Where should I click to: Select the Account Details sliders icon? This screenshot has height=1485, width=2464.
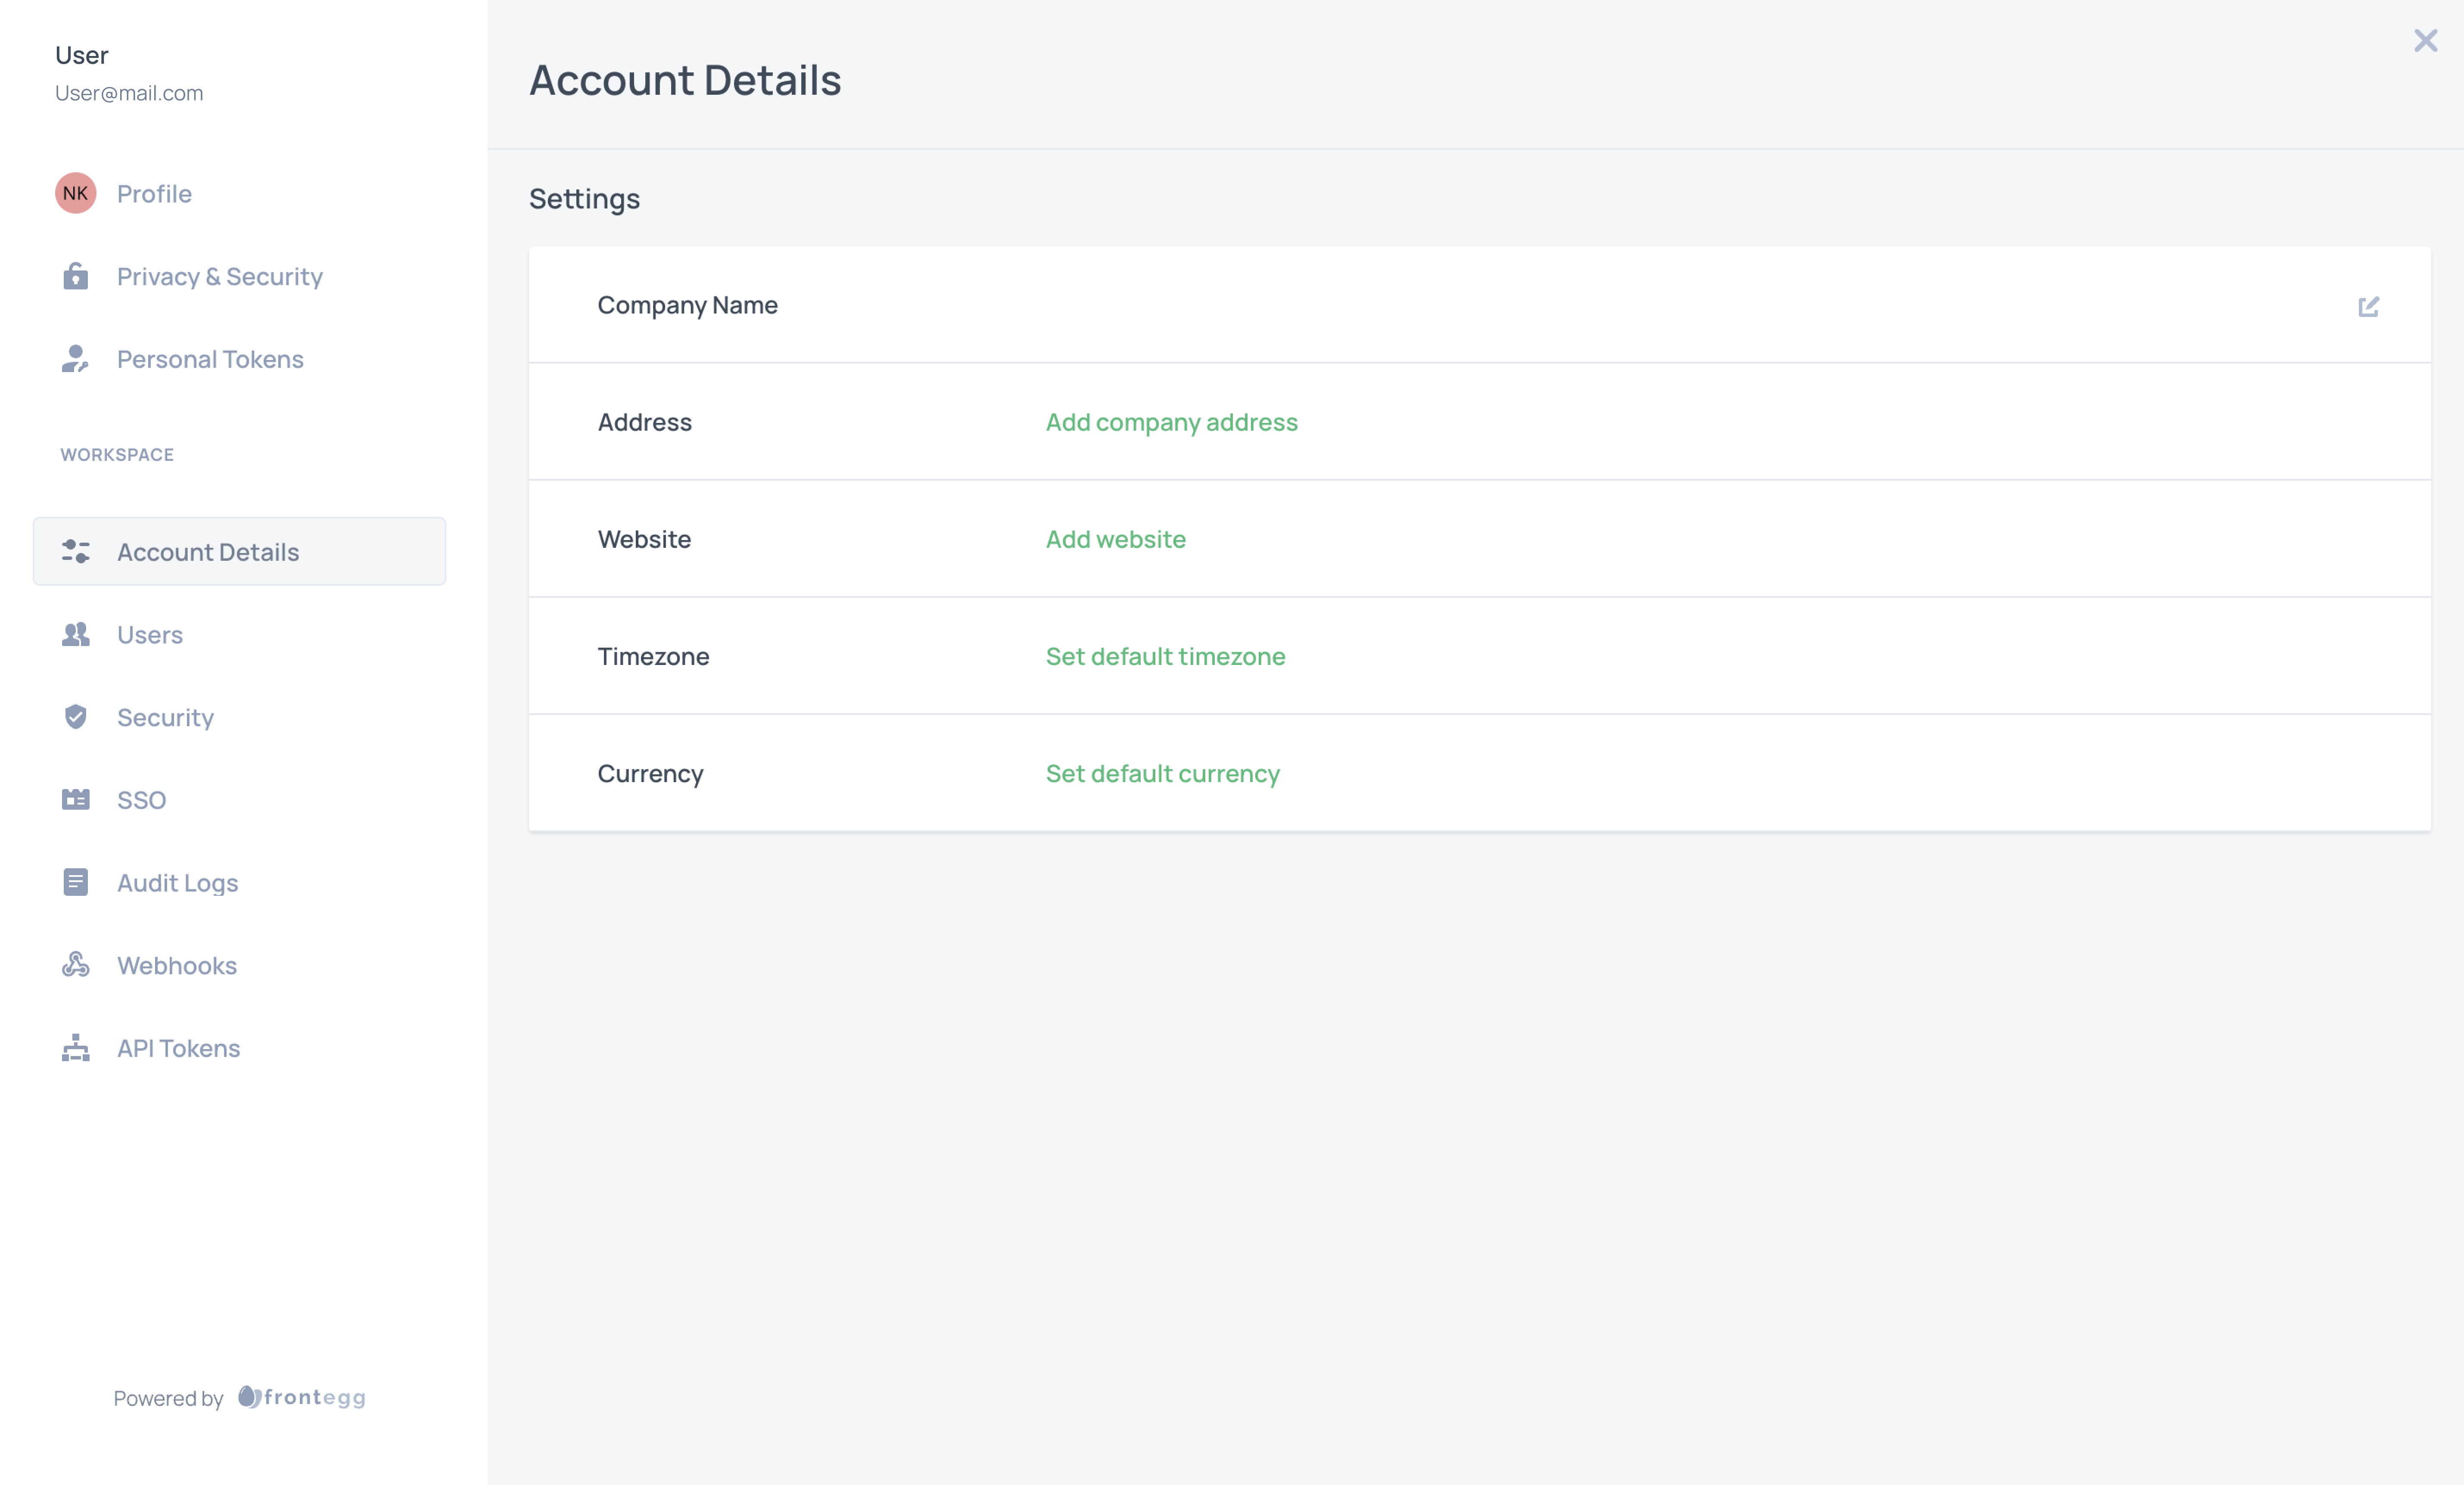76,551
